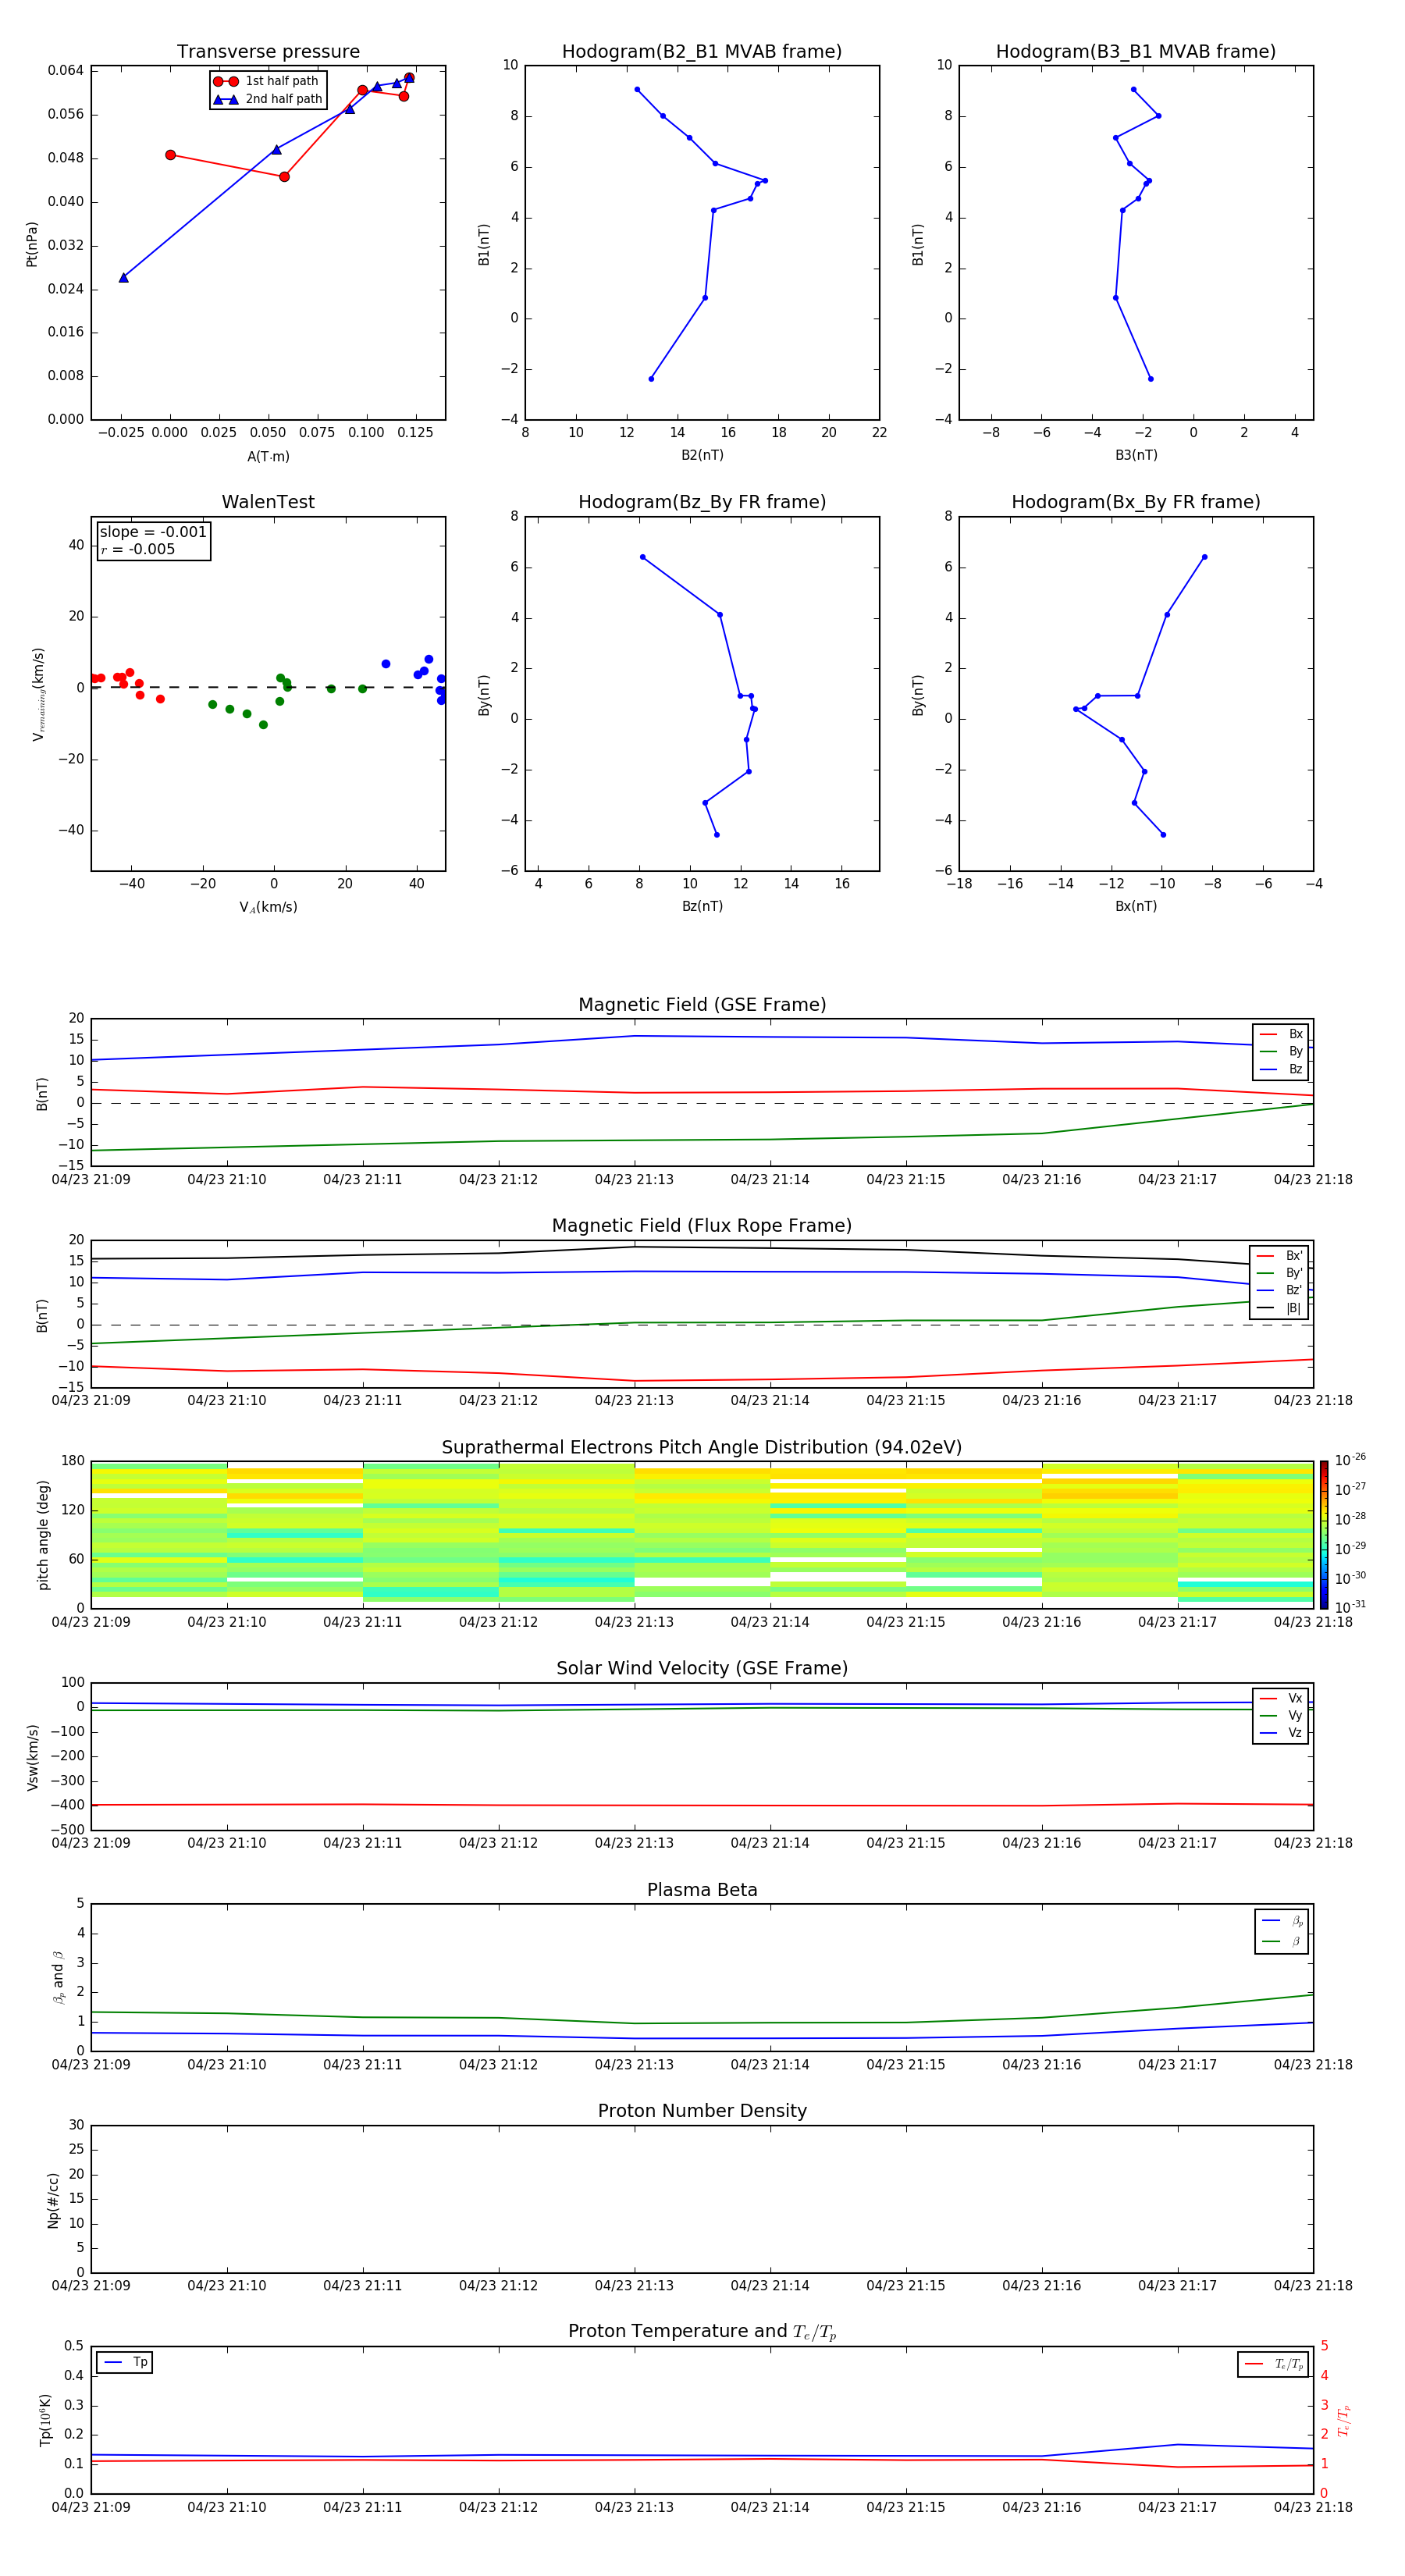Viewport: 1405px width, 2576px height.
Task: Click the 'Transverse pressure' plot title
Action: [x=268, y=52]
